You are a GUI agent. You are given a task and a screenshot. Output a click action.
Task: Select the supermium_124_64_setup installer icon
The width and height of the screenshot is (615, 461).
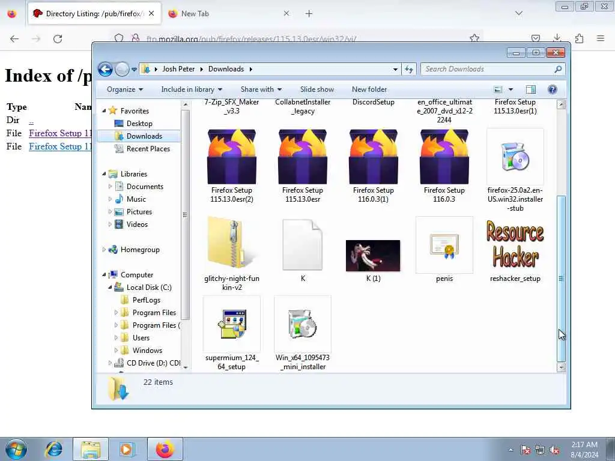[232, 324]
